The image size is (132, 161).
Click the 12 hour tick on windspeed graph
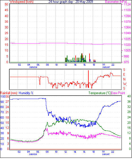click(x=66, y=65)
